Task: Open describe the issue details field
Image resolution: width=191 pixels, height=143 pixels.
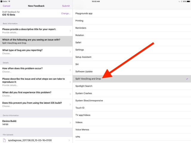Action: [36, 82]
